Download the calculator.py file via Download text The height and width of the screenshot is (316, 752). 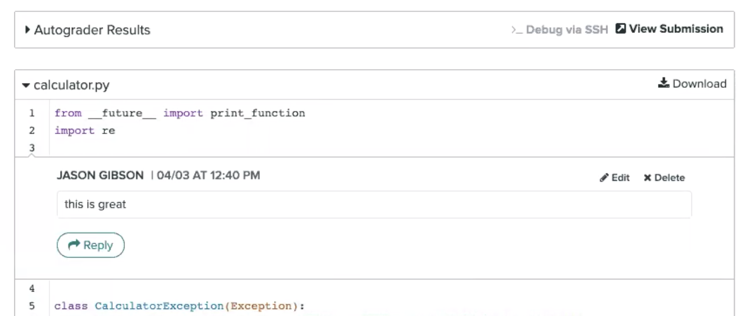point(699,84)
